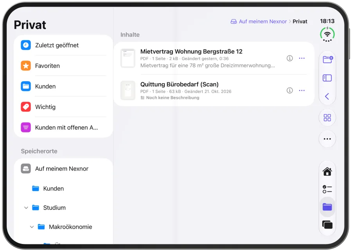Open actions menu for Mietvertrag file
This screenshot has height=251, width=352.
(302, 58)
